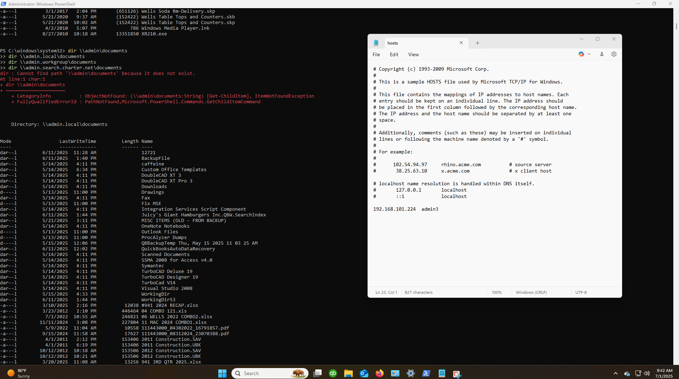
Task: Click the taskbar Search box
Action: tap(270, 373)
